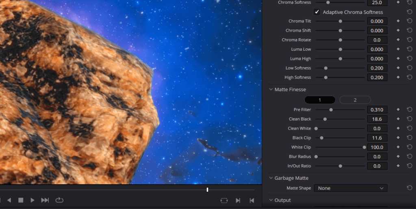Reset Pre Filter value
The width and height of the screenshot is (416, 209).
click(409, 109)
